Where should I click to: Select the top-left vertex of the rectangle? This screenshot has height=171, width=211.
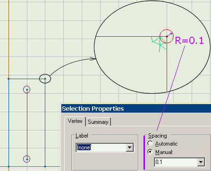pos(8,79)
